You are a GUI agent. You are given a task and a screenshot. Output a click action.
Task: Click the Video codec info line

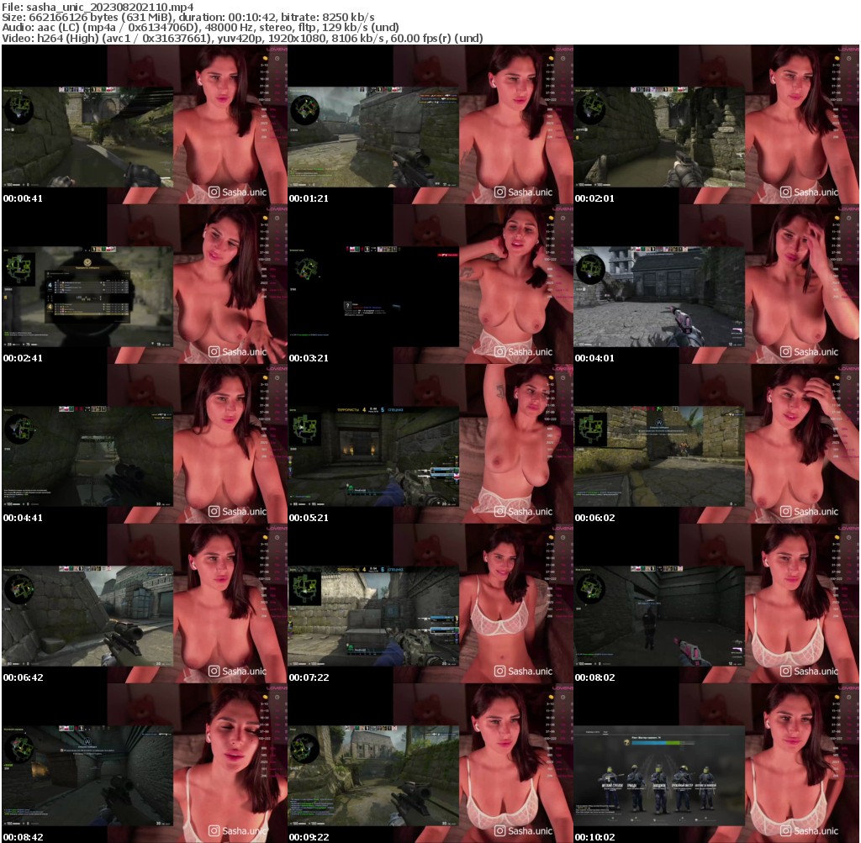point(243,38)
